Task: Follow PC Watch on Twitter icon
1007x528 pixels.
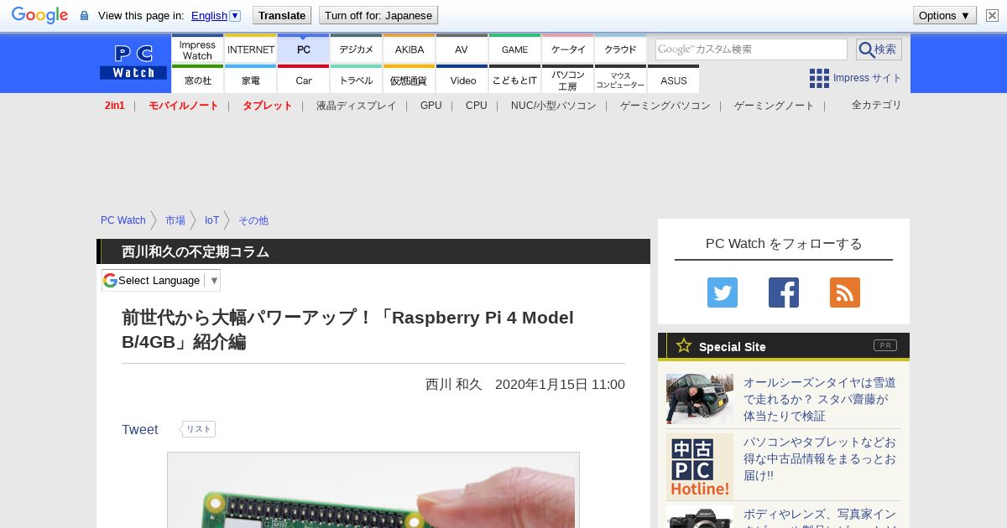Action: (x=723, y=292)
